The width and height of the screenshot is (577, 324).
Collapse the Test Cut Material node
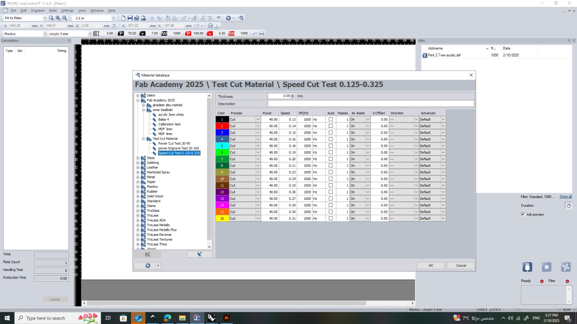144,139
